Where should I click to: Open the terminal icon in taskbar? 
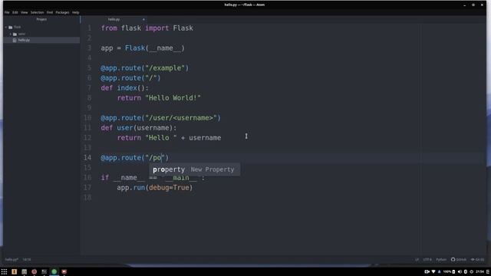pyautogui.click(x=44, y=271)
